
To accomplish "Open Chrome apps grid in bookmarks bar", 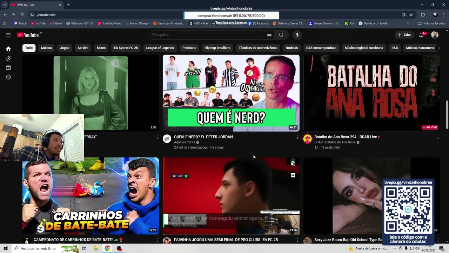I will click(5, 24).
